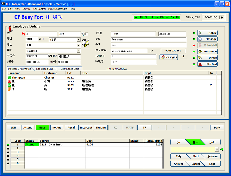Click green check icon on ext 9102 row
Viewport: 231px width, 176px height.
coord(10,85)
